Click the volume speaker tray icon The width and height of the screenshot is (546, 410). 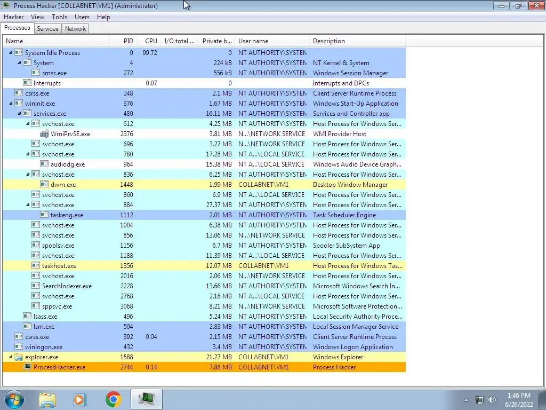point(492,400)
